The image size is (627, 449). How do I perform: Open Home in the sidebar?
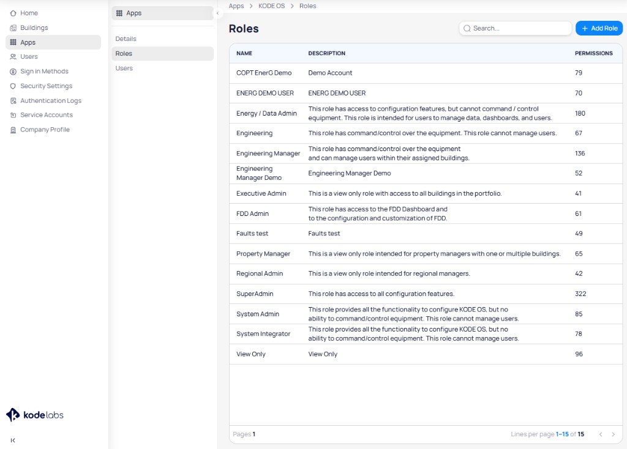pyautogui.click(x=53, y=13)
